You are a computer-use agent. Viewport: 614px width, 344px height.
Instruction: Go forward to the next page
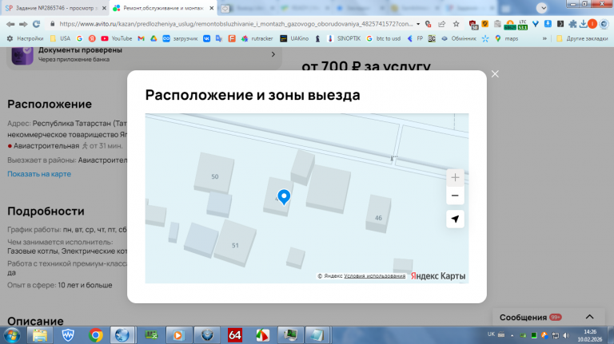click(x=23, y=24)
